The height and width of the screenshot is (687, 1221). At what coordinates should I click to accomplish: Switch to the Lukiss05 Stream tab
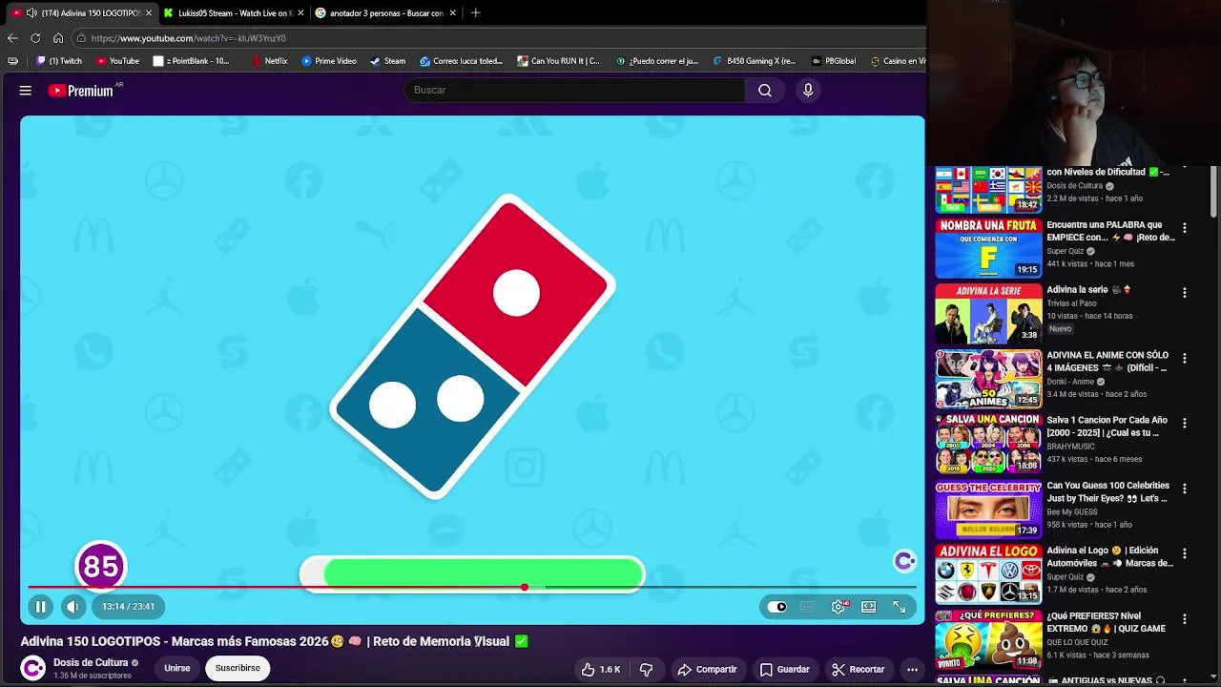click(234, 12)
